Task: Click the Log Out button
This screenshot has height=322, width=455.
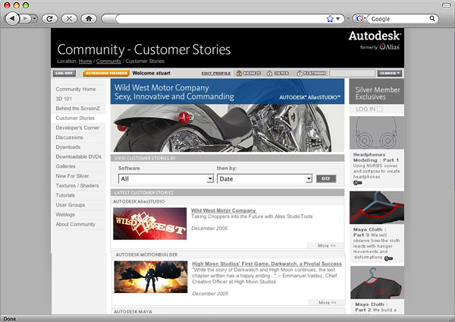Action: (64, 74)
